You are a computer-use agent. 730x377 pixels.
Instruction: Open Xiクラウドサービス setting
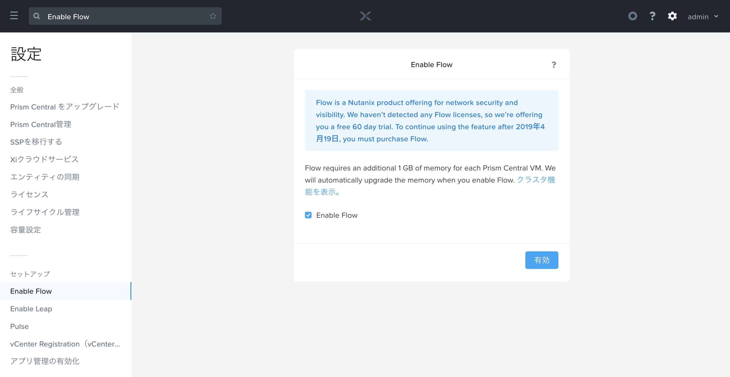(44, 159)
